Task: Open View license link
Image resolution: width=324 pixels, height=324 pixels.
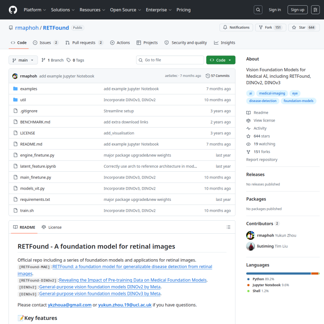Action: click(x=261, y=120)
